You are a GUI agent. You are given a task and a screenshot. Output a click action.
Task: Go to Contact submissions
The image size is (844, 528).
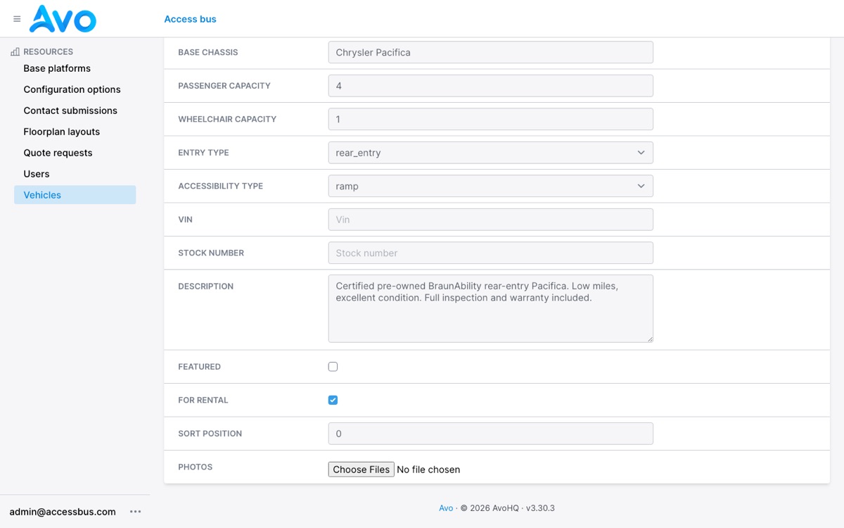pos(70,111)
